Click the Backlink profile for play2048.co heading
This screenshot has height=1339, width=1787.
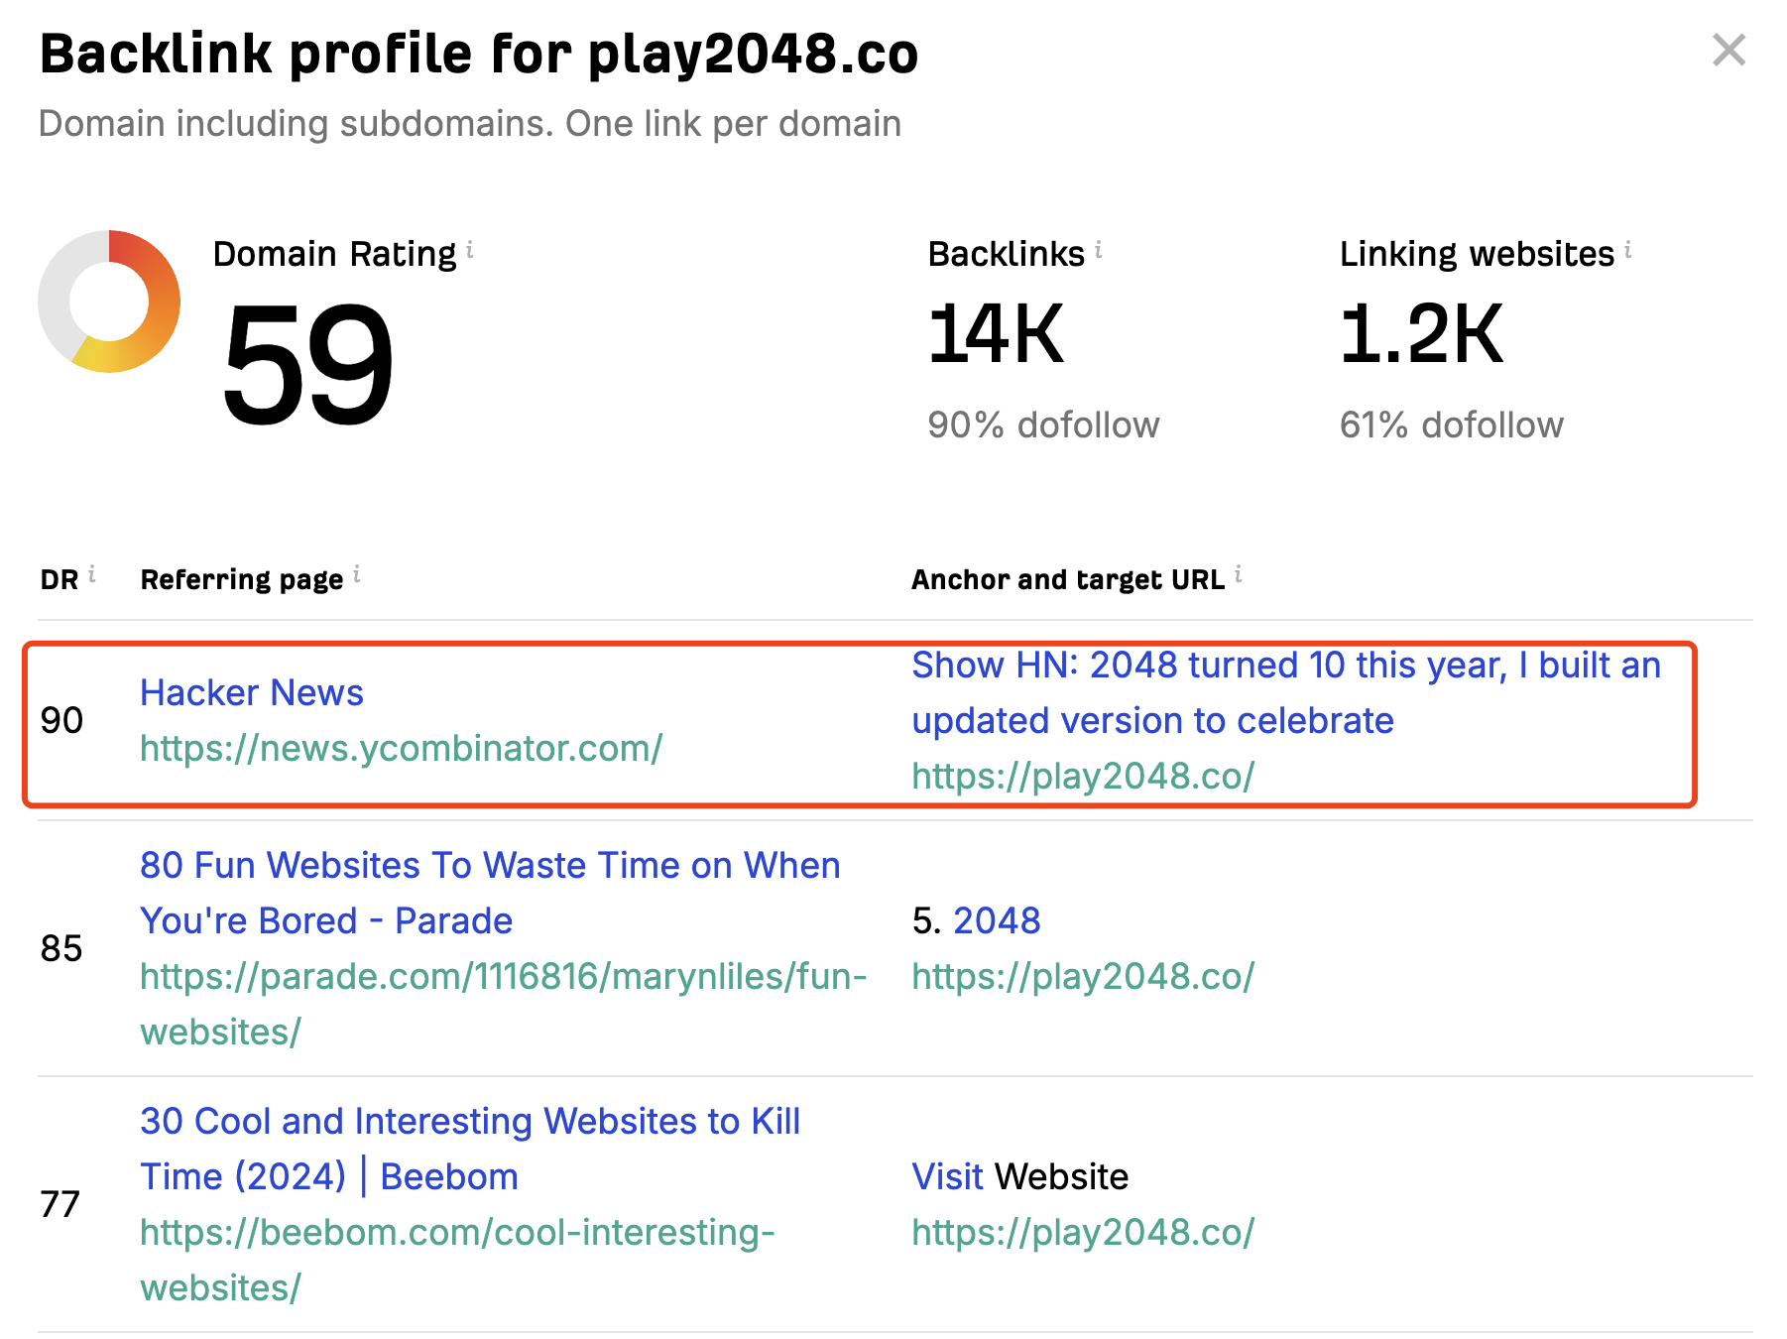pos(479,54)
